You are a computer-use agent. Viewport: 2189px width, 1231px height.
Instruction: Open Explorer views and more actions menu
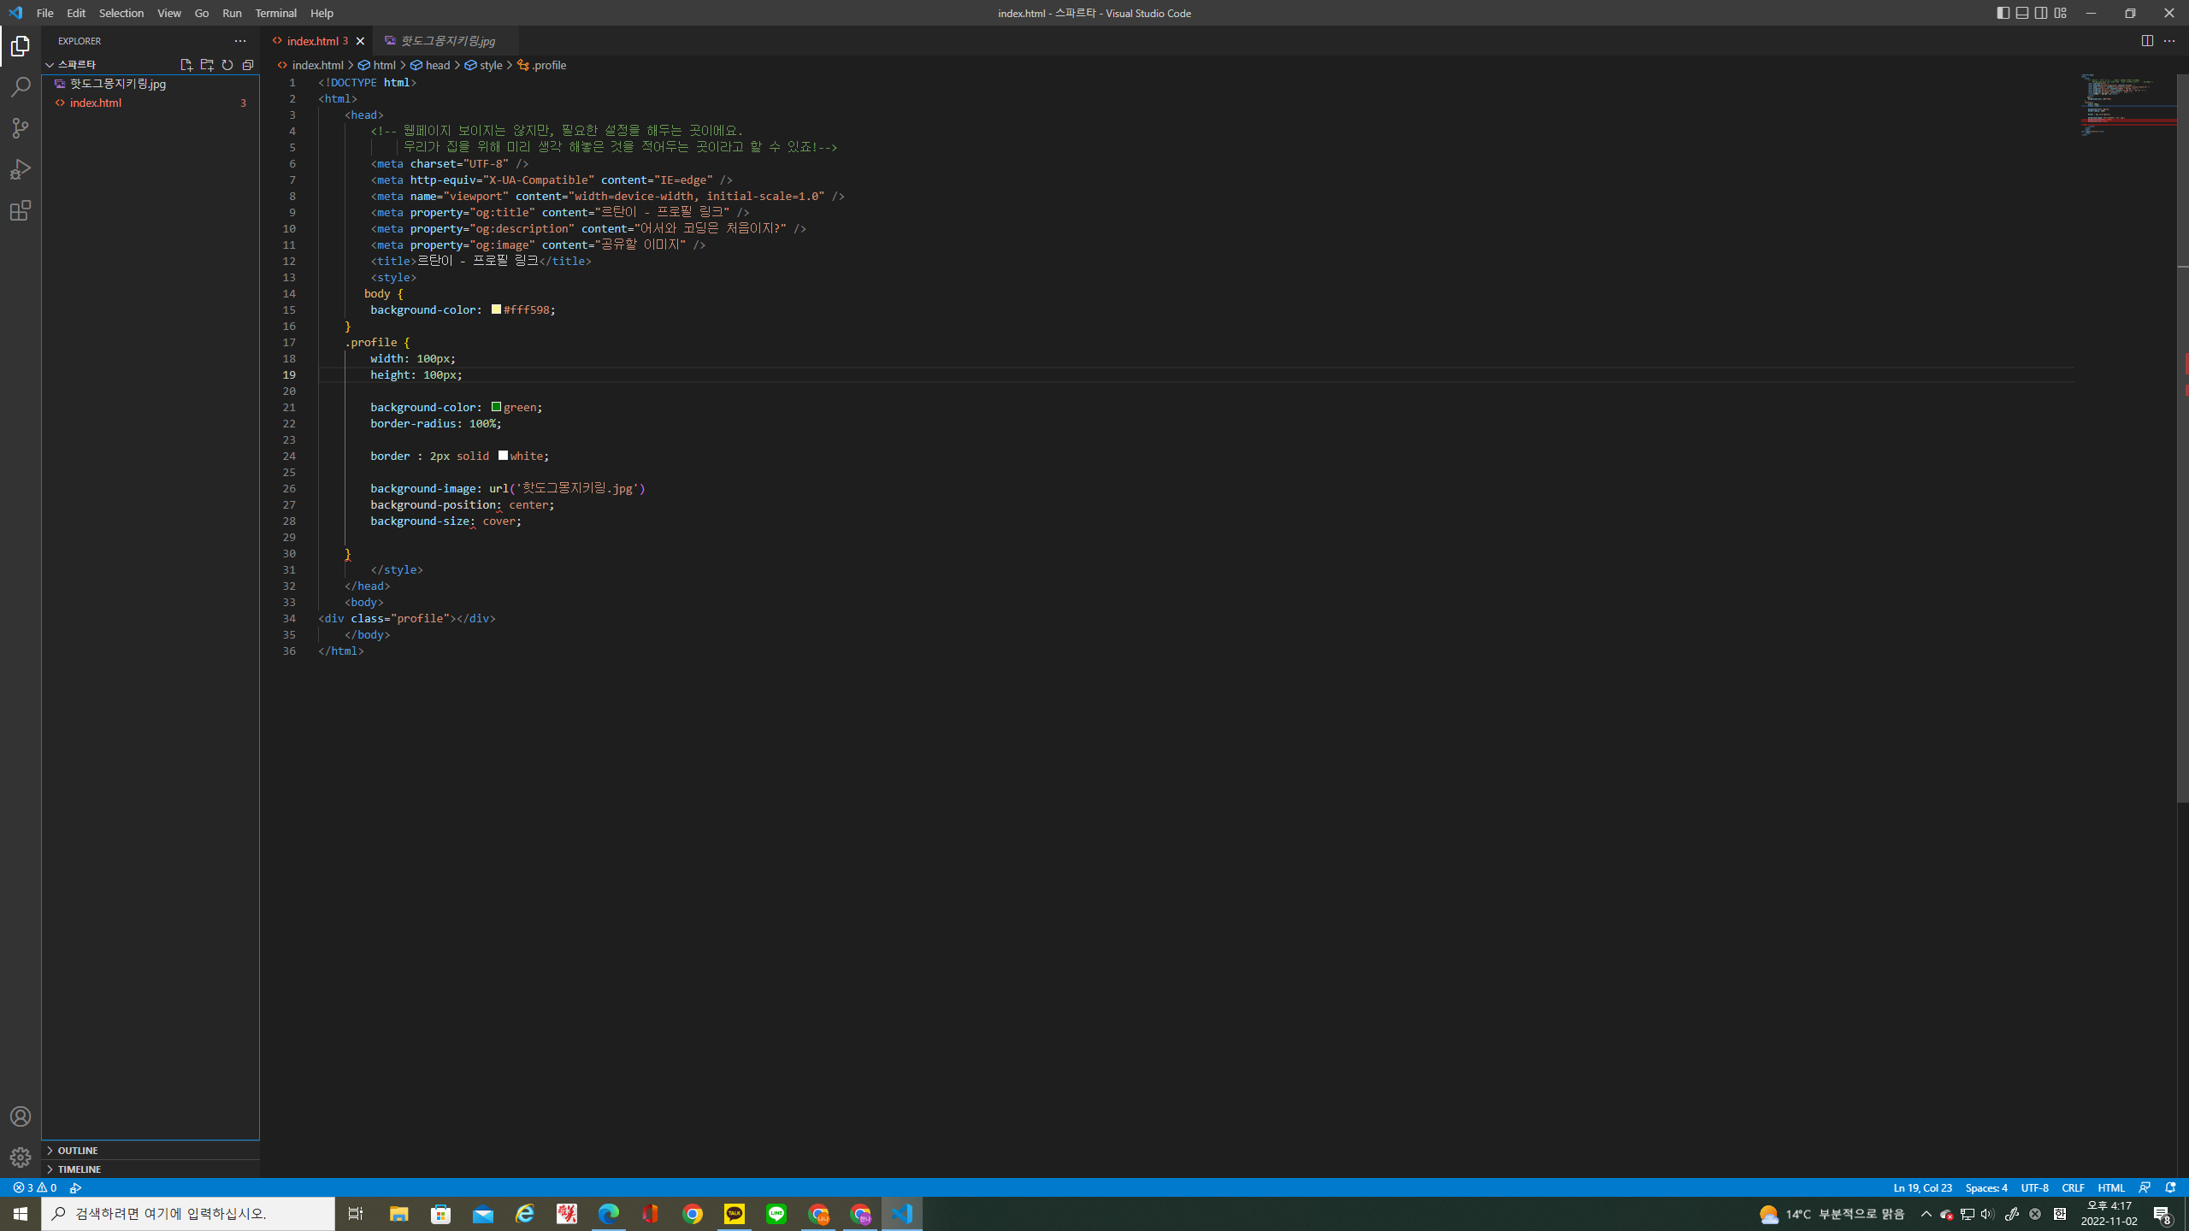point(240,41)
